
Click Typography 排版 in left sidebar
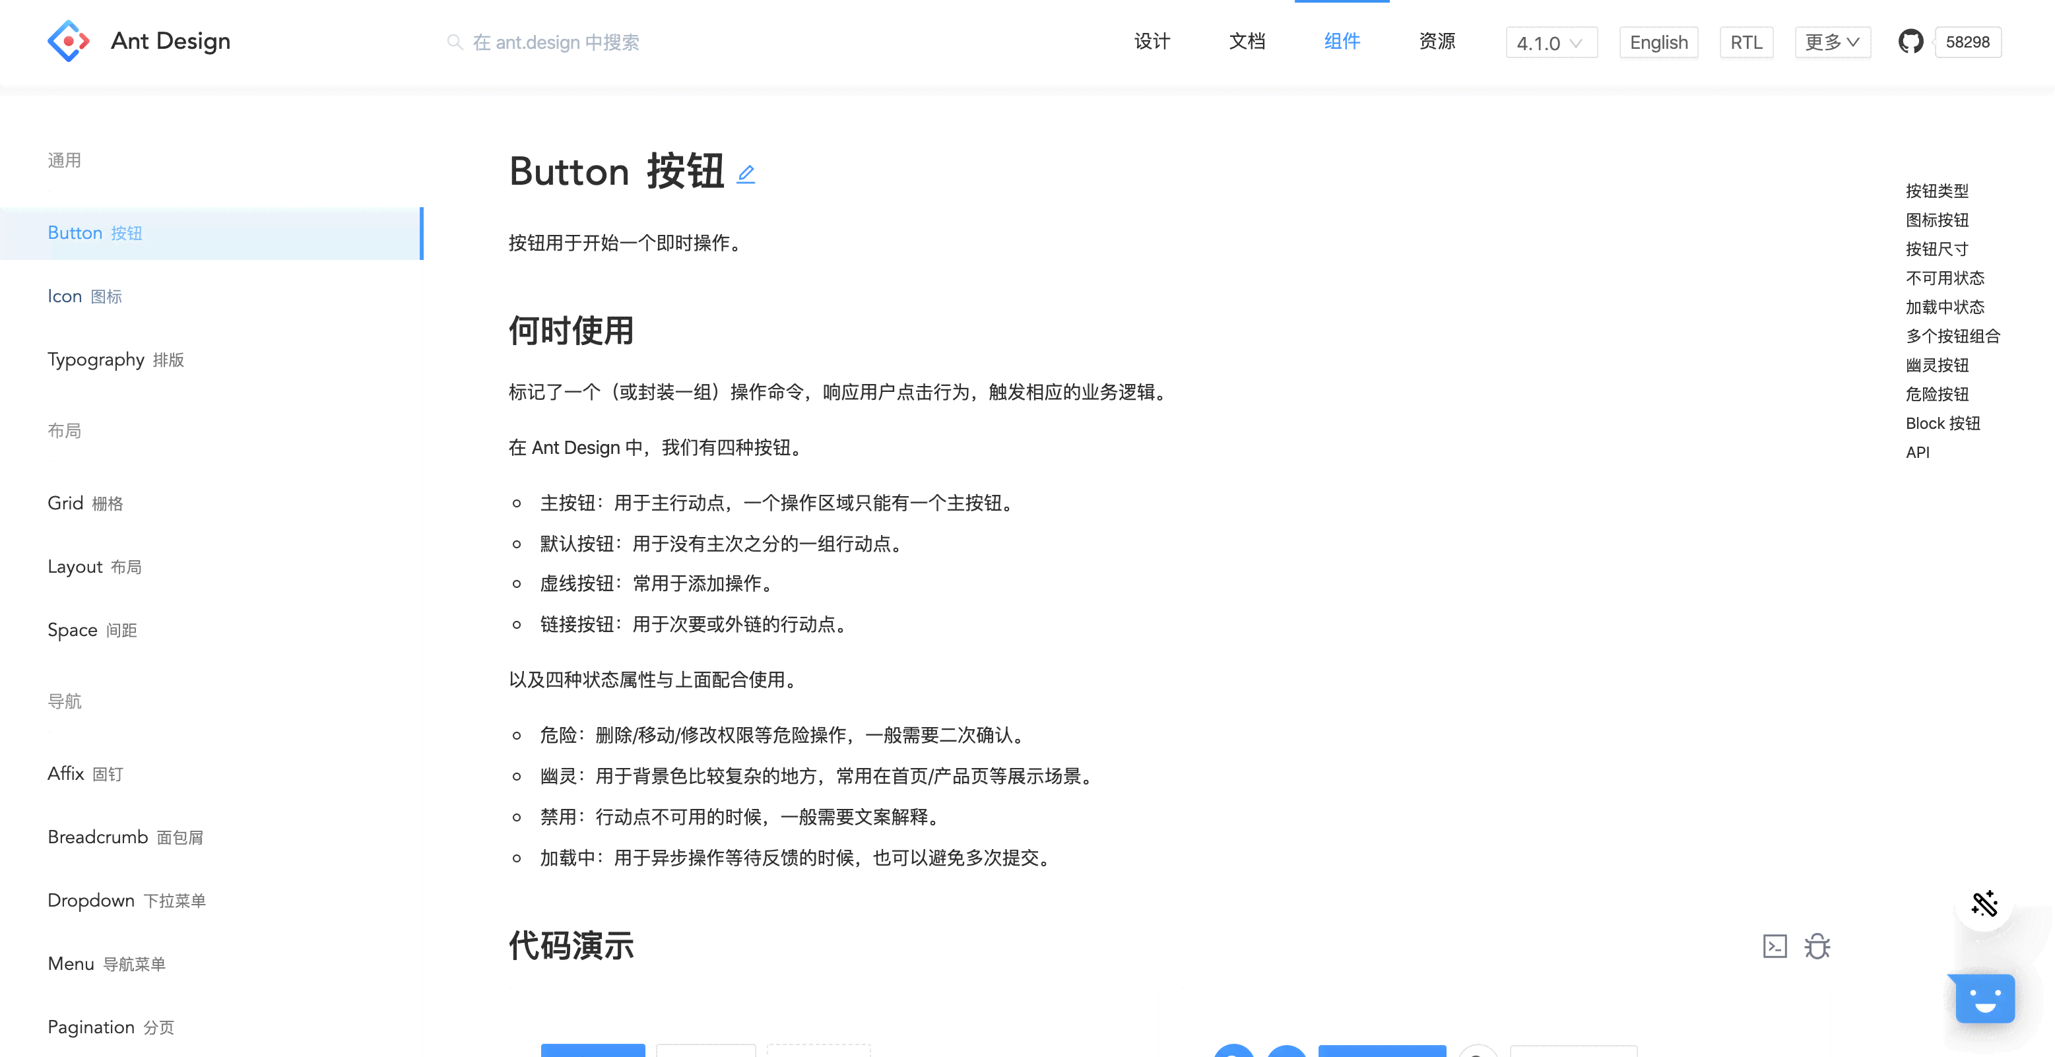pos(115,360)
